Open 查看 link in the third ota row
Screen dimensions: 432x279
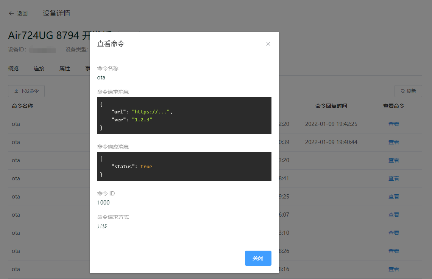(393, 160)
